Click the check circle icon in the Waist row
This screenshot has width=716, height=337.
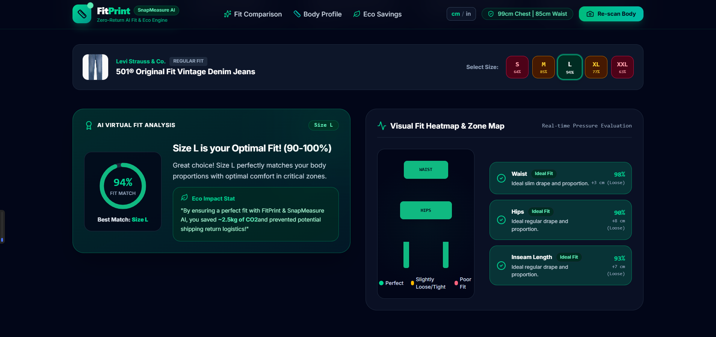(501, 178)
